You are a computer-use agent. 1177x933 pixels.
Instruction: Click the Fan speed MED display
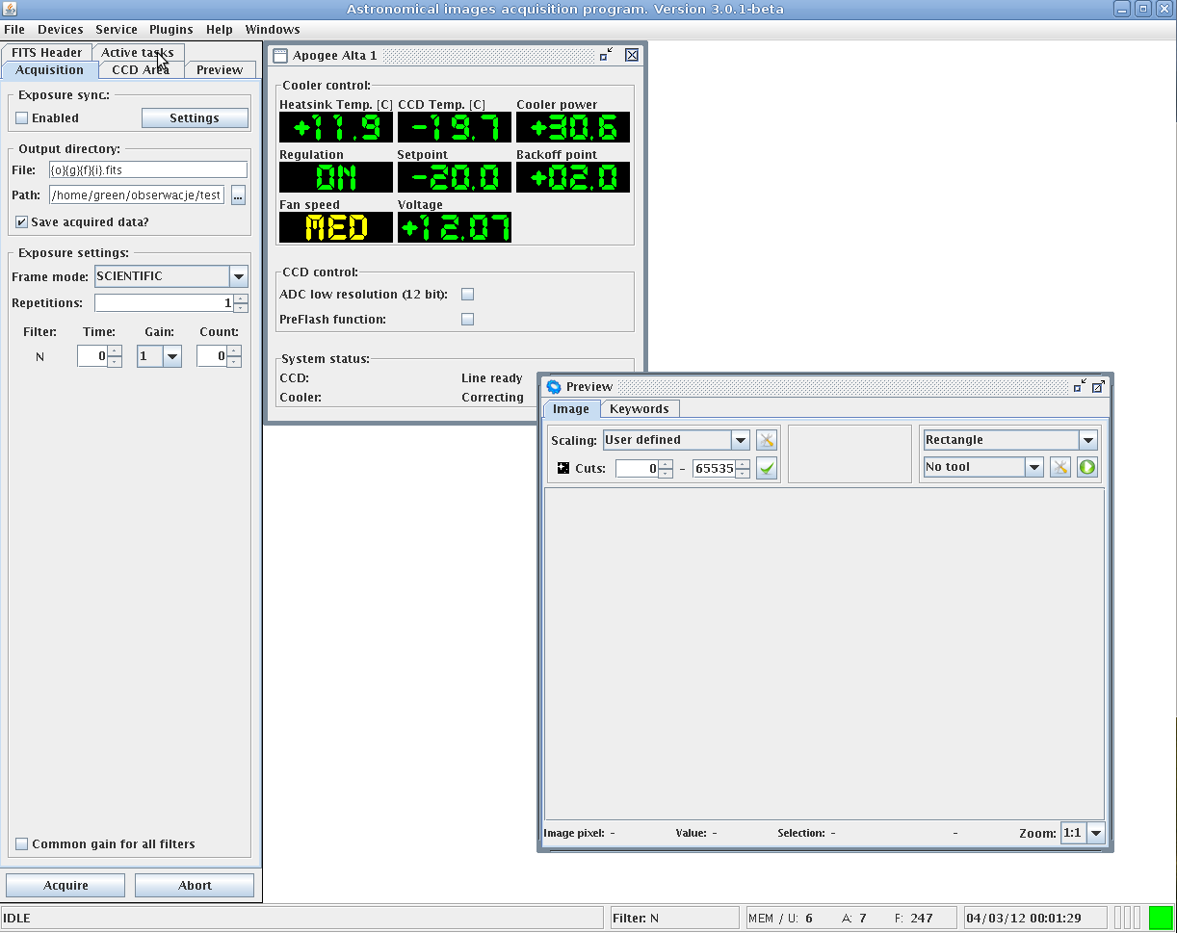click(x=336, y=227)
